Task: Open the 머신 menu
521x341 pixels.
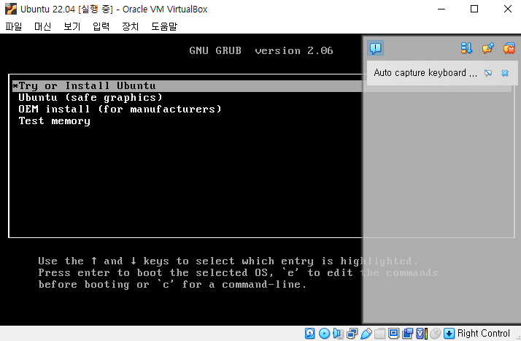Action: point(43,26)
